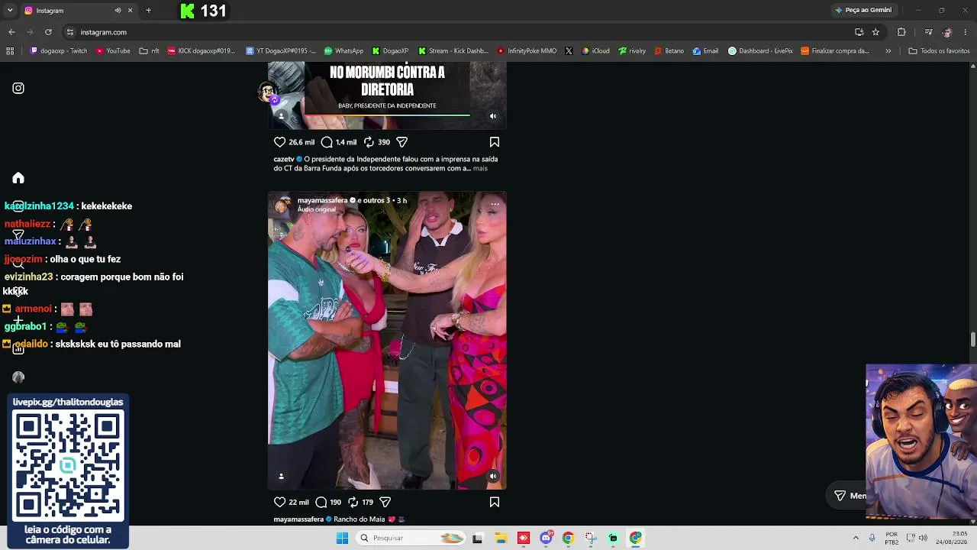The height and width of the screenshot is (550, 977).
Task: Comment on the cazetv post
Action: pos(327,142)
